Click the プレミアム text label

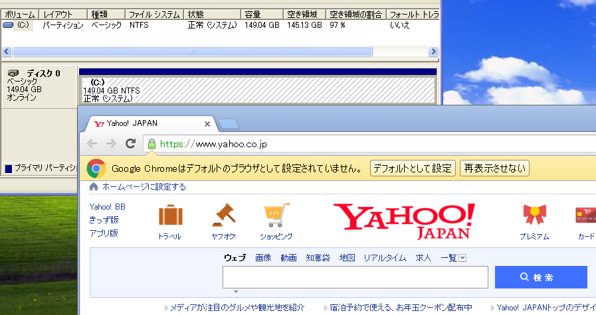click(534, 237)
